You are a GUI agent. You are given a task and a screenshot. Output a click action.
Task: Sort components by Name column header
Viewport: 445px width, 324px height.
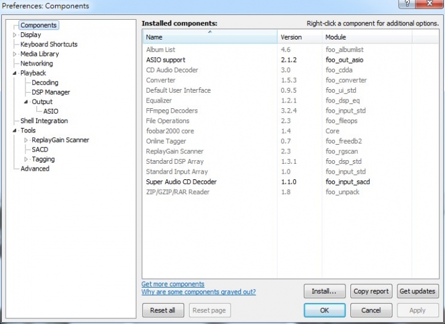coord(210,37)
